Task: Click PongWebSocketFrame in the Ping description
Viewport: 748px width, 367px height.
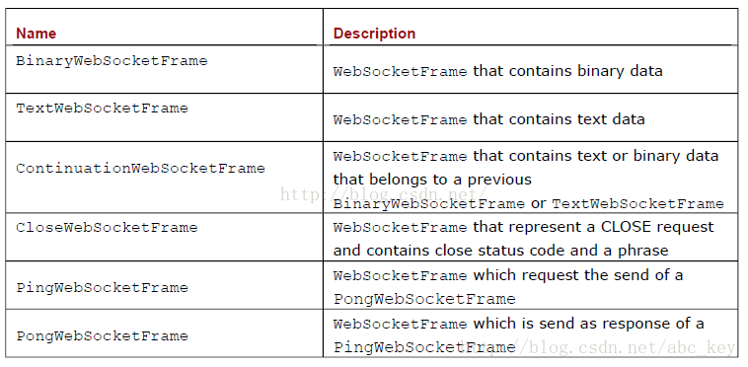Action: pos(424,299)
